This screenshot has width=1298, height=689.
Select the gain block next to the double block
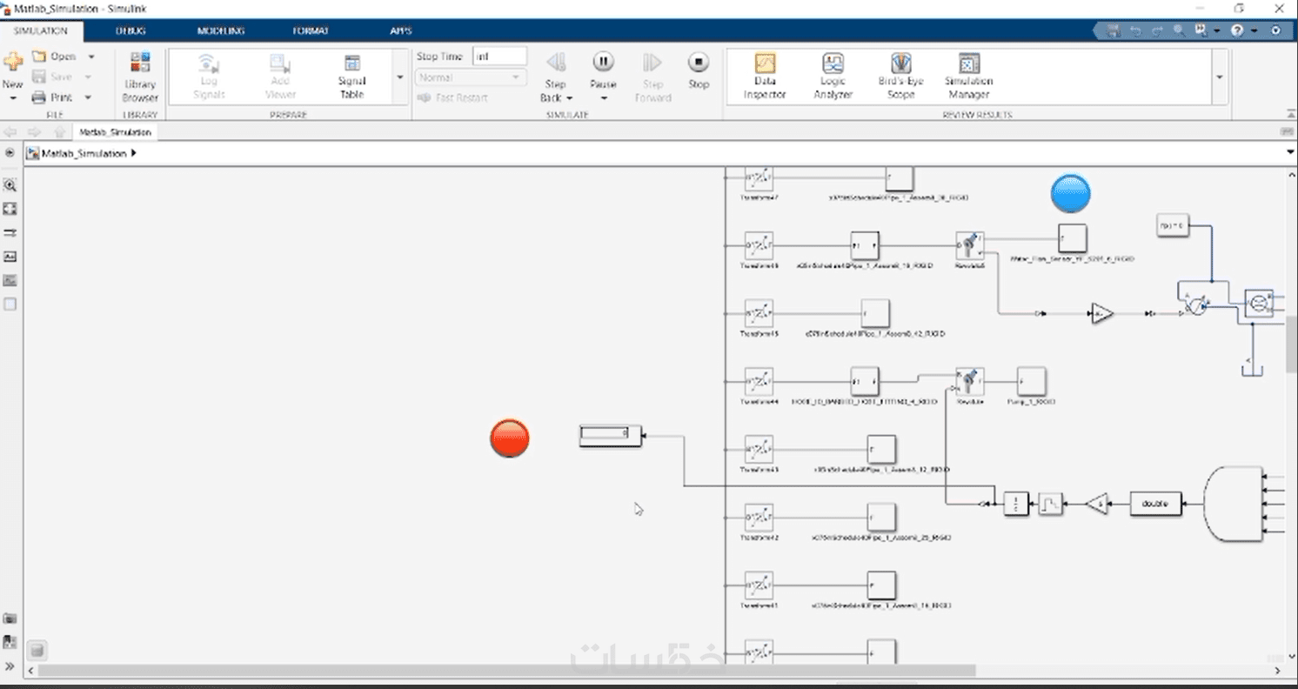coord(1099,503)
